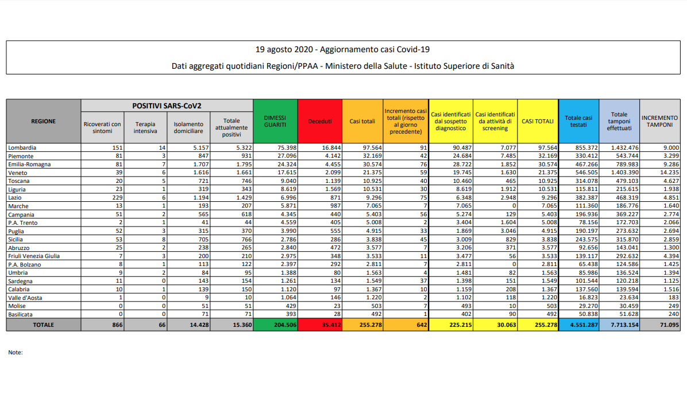The height and width of the screenshot is (410, 687).
Task: Select the Lombardia region row label
Action: point(22,148)
